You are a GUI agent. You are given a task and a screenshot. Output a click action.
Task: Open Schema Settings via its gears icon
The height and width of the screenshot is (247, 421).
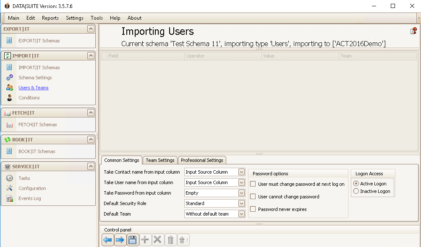tap(10, 78)
